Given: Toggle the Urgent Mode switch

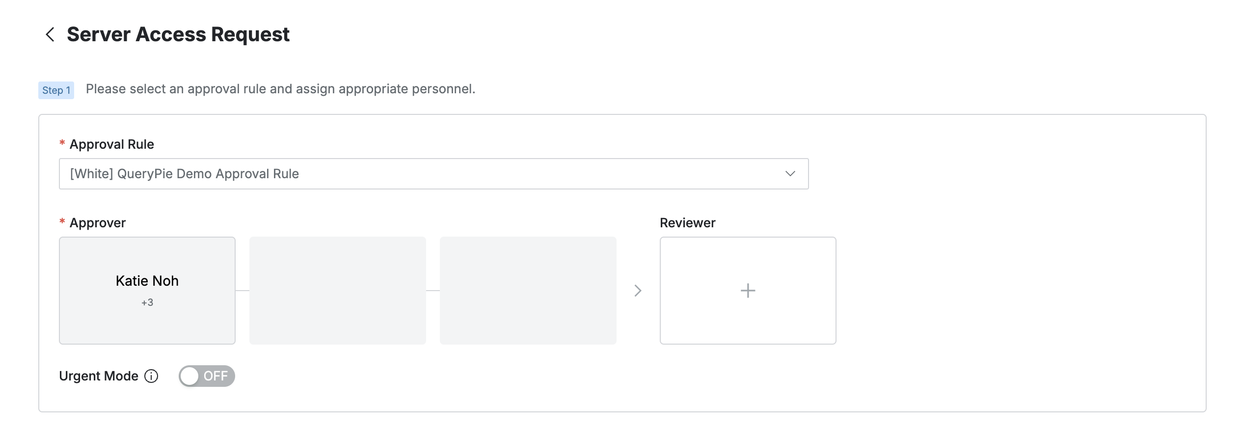Looking at the screenshot, I should point(207,377).
